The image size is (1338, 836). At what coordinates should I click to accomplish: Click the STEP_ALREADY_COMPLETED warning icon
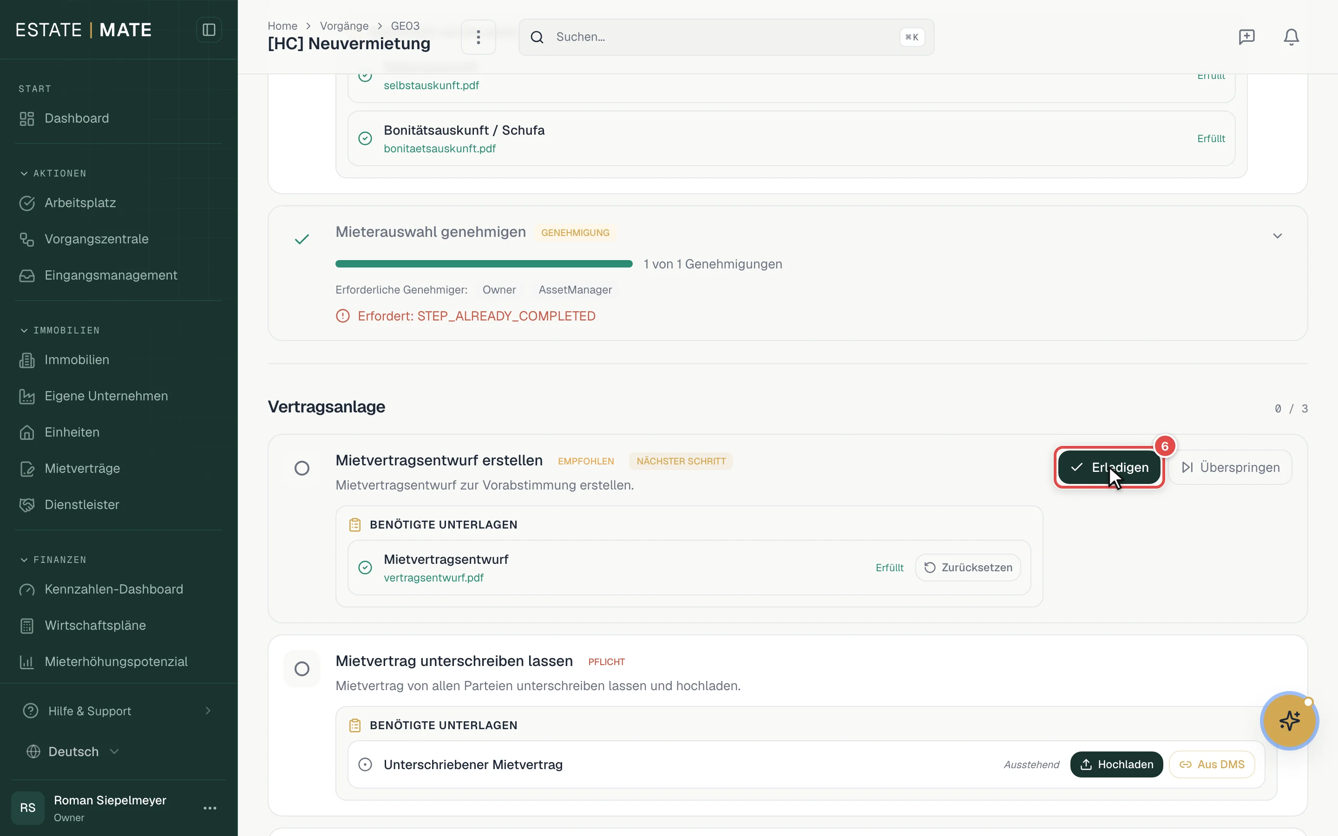coord(343,316)
